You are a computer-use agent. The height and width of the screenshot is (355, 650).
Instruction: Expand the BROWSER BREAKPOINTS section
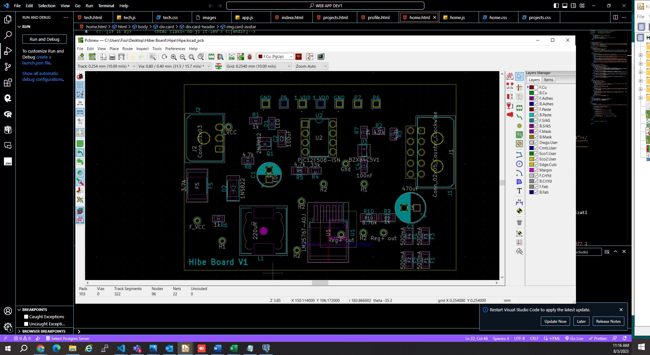click(19, 331)
